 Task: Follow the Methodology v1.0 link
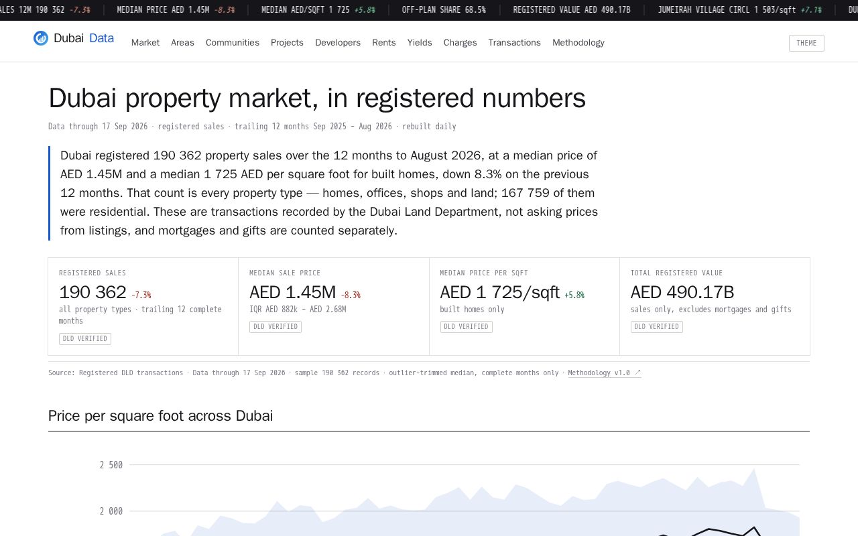coord(605,373)
